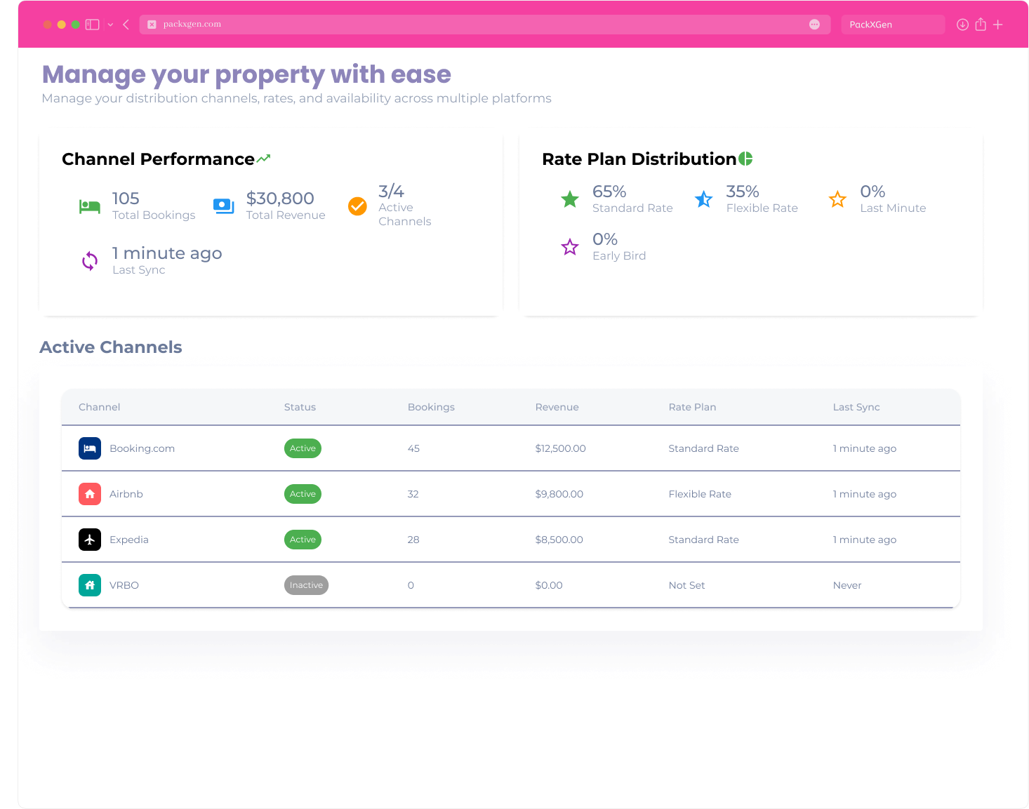Click the orange checkmark Active Channels icon
Viewport: 1029px width, 809px height.
(x=357, y=206)
